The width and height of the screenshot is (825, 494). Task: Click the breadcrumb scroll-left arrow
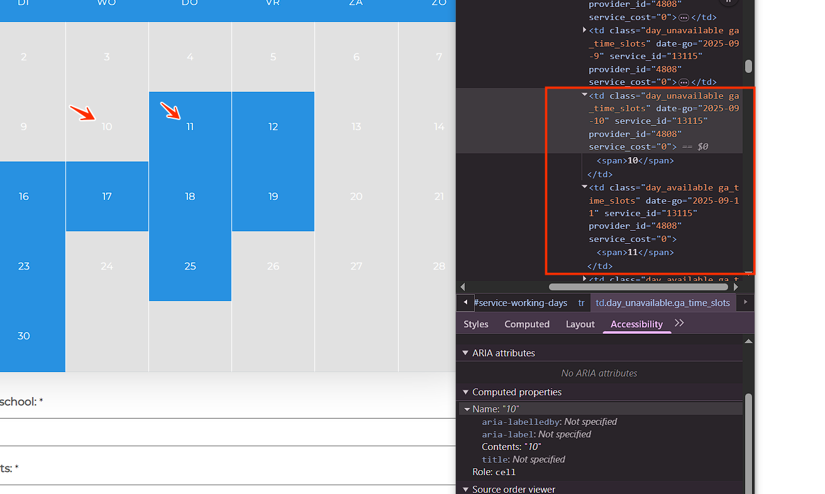click(x=465, y=302)
